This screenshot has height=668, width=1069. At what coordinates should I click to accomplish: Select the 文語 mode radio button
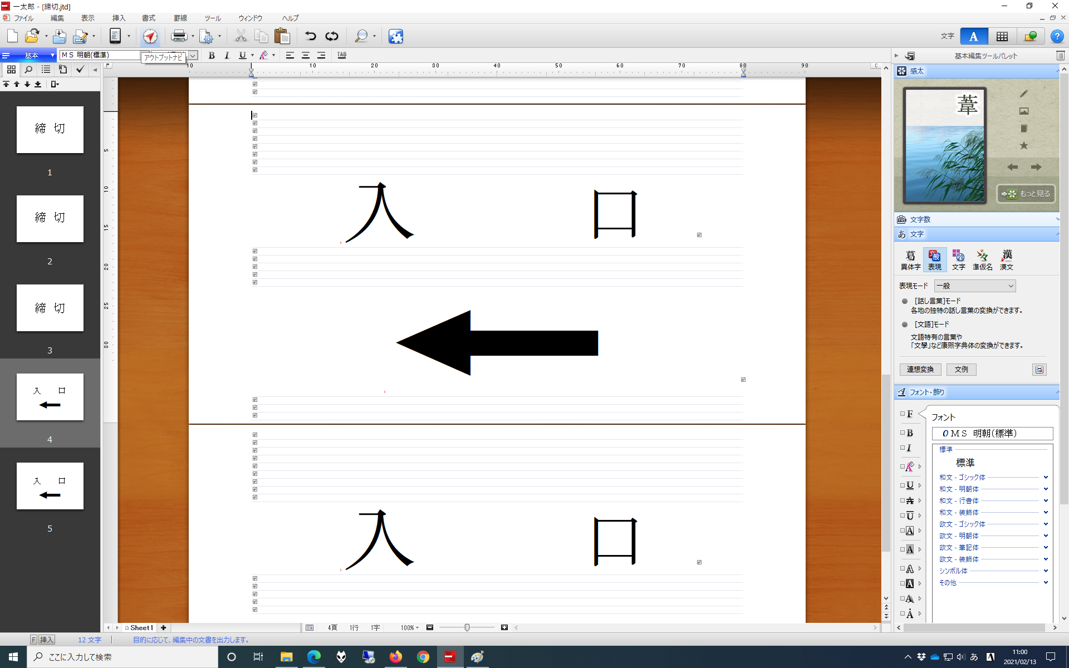point(905,325)
